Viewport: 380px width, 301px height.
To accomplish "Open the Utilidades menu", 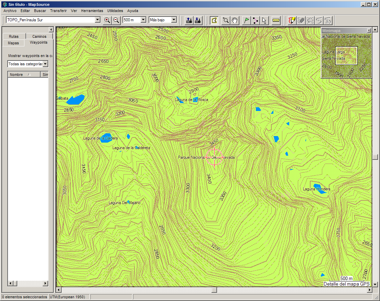I will pyautogui.click(x=115, y=11).
